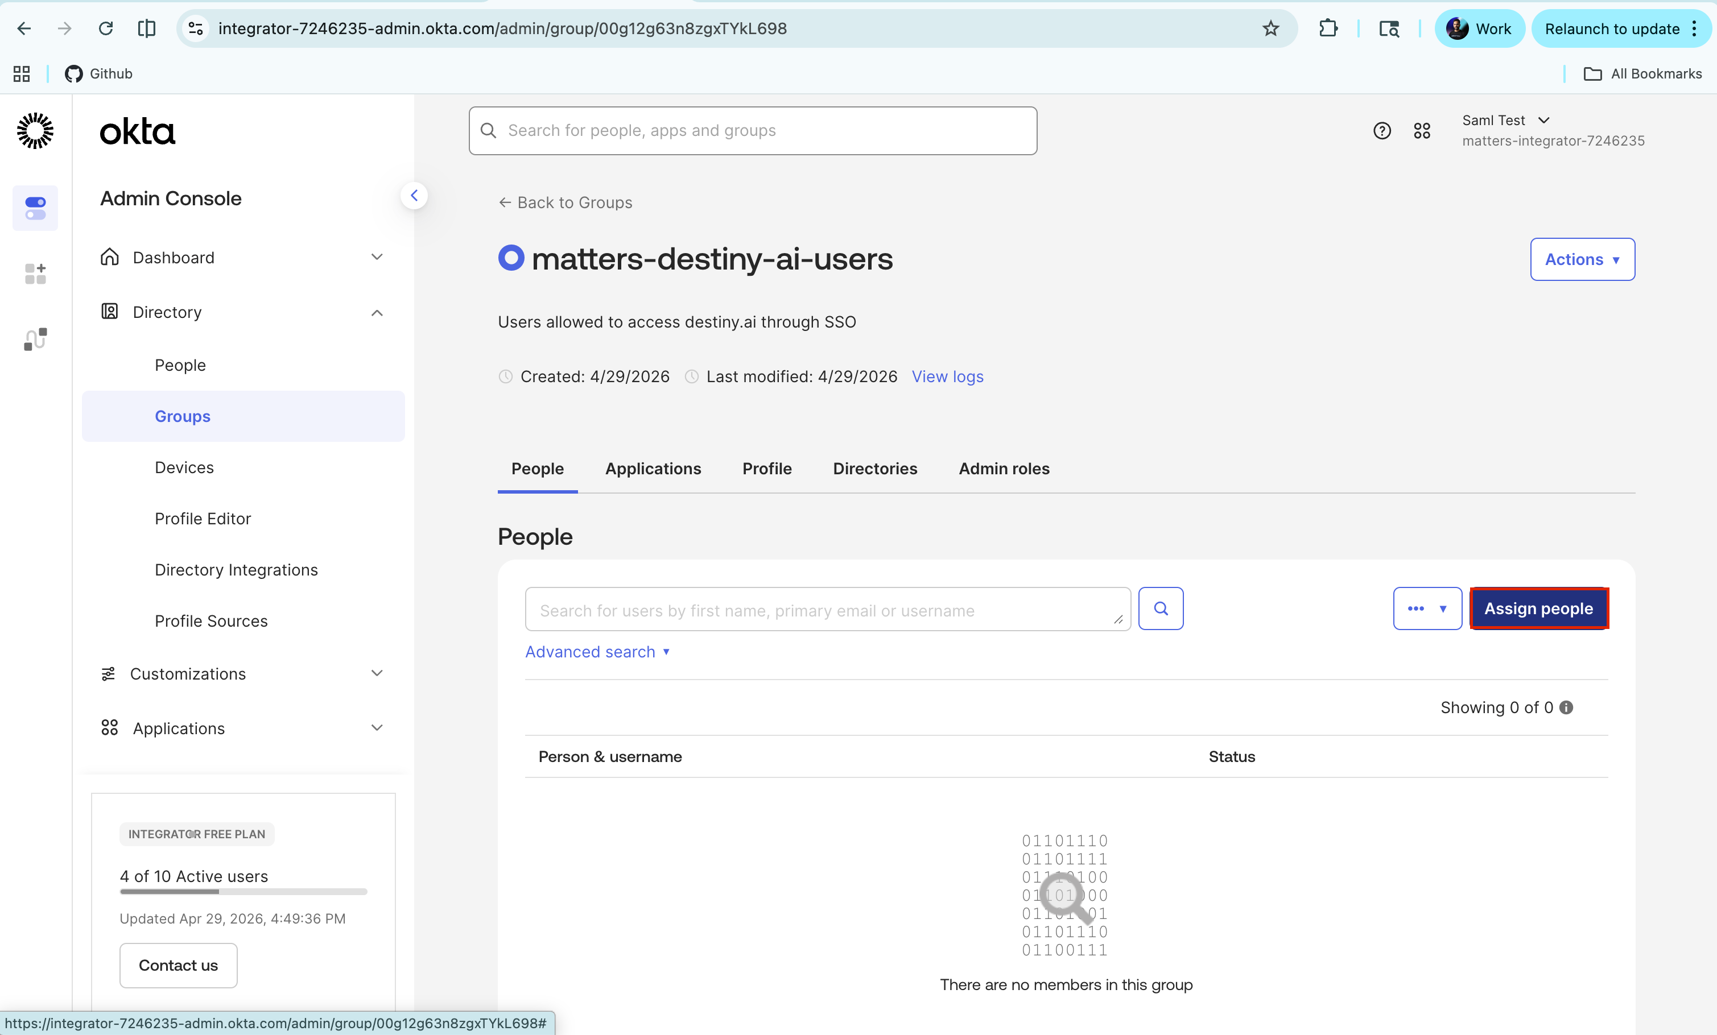Open the three-dots more options dropdown
This screenshot has height=1035, width=1717.
click(x=1427, y=608)
